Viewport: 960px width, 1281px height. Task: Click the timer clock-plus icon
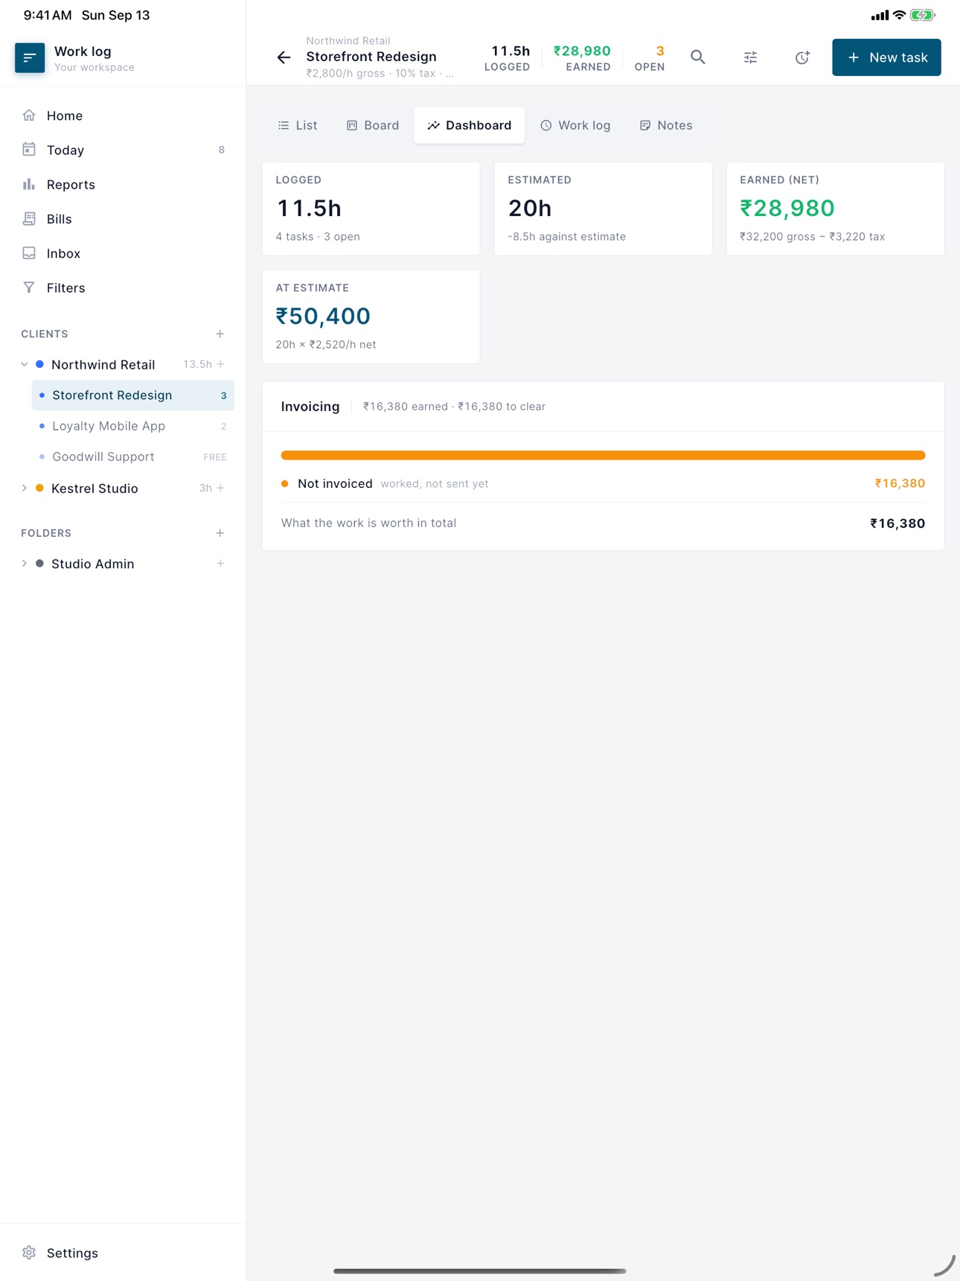pos(802,57)
